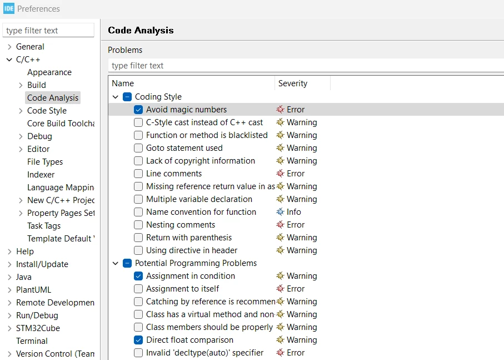Screen dimensions: 504x360
Task: Uncheck the Avoid magic numbers checkbox
Action: [x=138, y=110]
